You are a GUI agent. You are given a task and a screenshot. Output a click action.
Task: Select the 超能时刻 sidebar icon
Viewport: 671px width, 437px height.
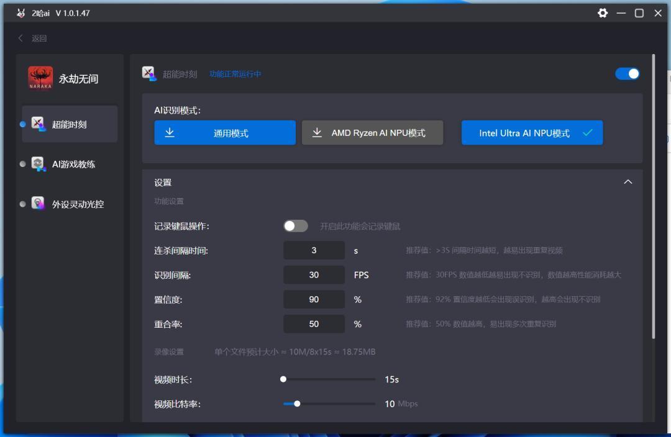[x=38, y=124]
